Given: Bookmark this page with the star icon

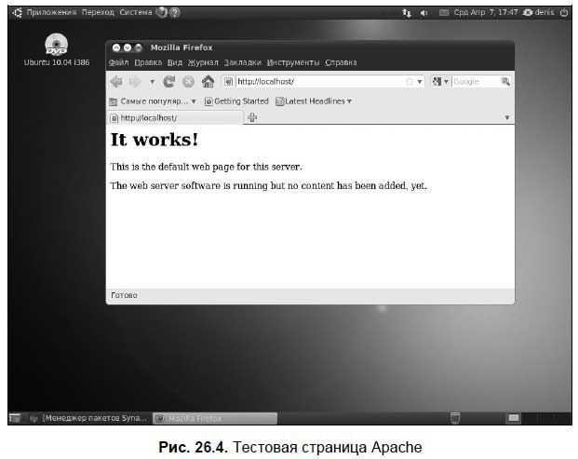Looking at the screenshot, I should click(409, 82).
